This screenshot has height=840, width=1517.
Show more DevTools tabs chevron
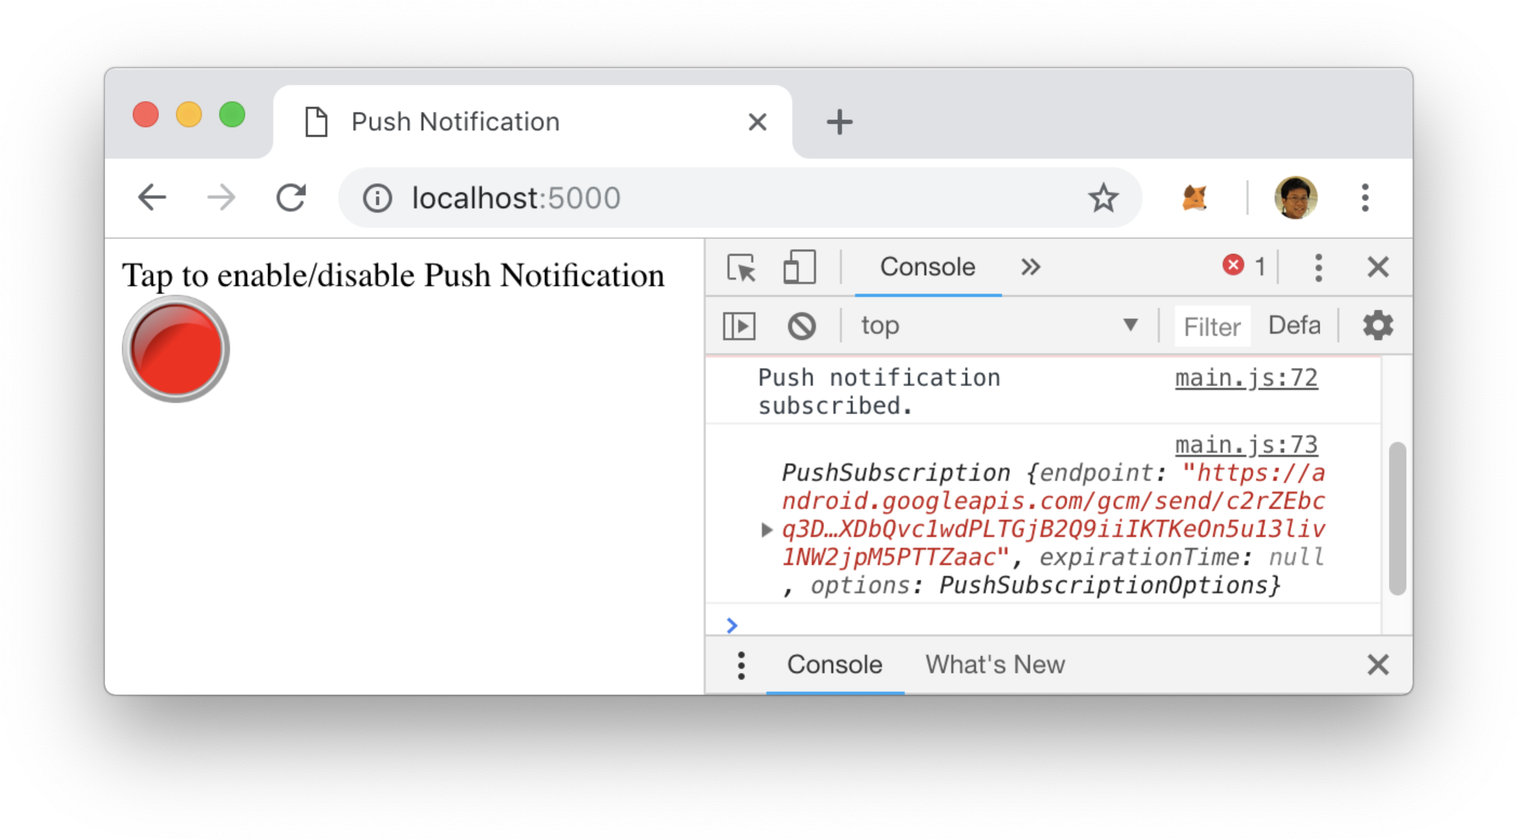(1030, 267)
